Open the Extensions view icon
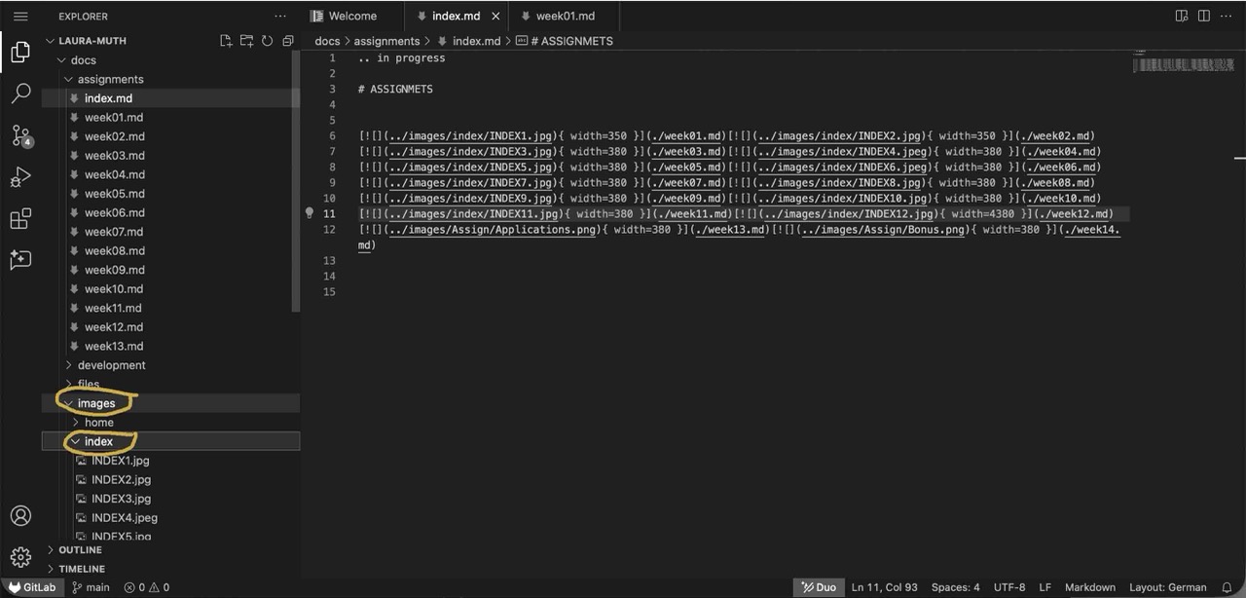This screenshot has width=1246, height=598. coord(20,219)
